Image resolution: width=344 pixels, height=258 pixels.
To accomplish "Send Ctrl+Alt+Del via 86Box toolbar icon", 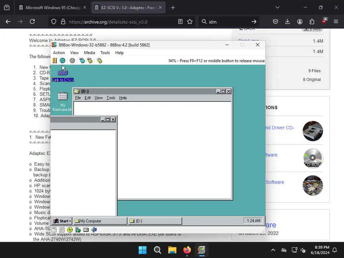I will (82, 60).
